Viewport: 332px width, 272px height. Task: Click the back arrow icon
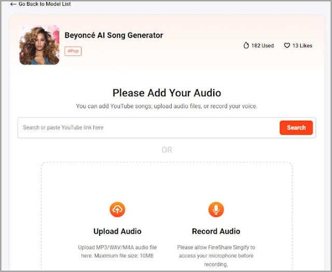pos(13,4)
